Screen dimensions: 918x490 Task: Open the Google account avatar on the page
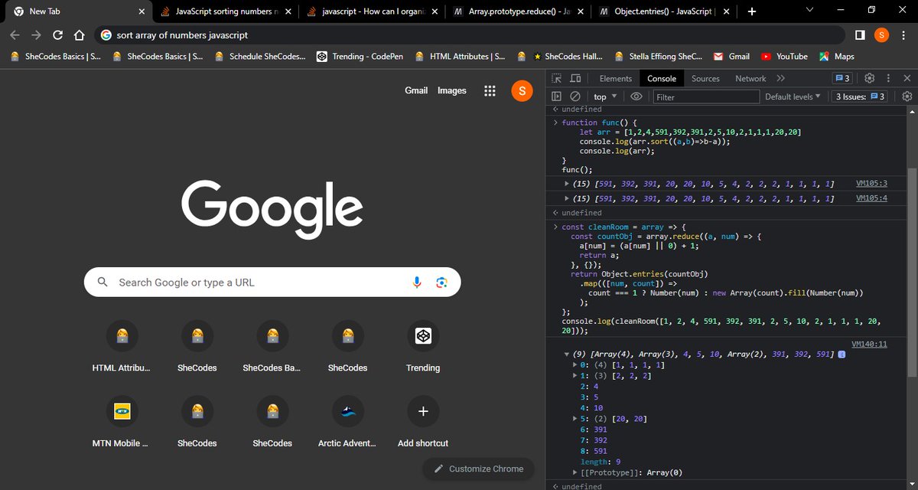tap(521, 90)
